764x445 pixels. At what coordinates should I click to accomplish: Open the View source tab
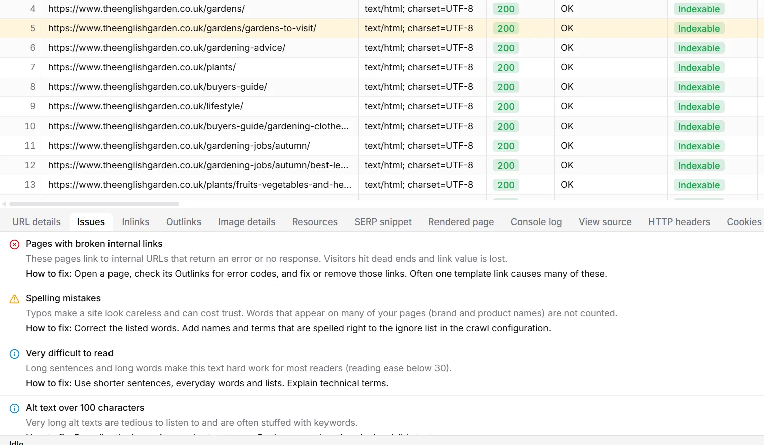tap(605, 222)
